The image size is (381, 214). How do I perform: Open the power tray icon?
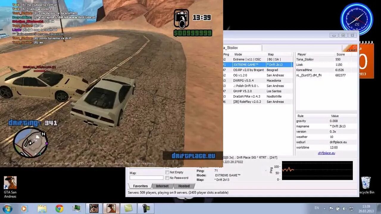pyautogui.click(x=338, y=208)
